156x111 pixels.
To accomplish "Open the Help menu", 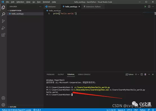I will (x=54, y=2).
